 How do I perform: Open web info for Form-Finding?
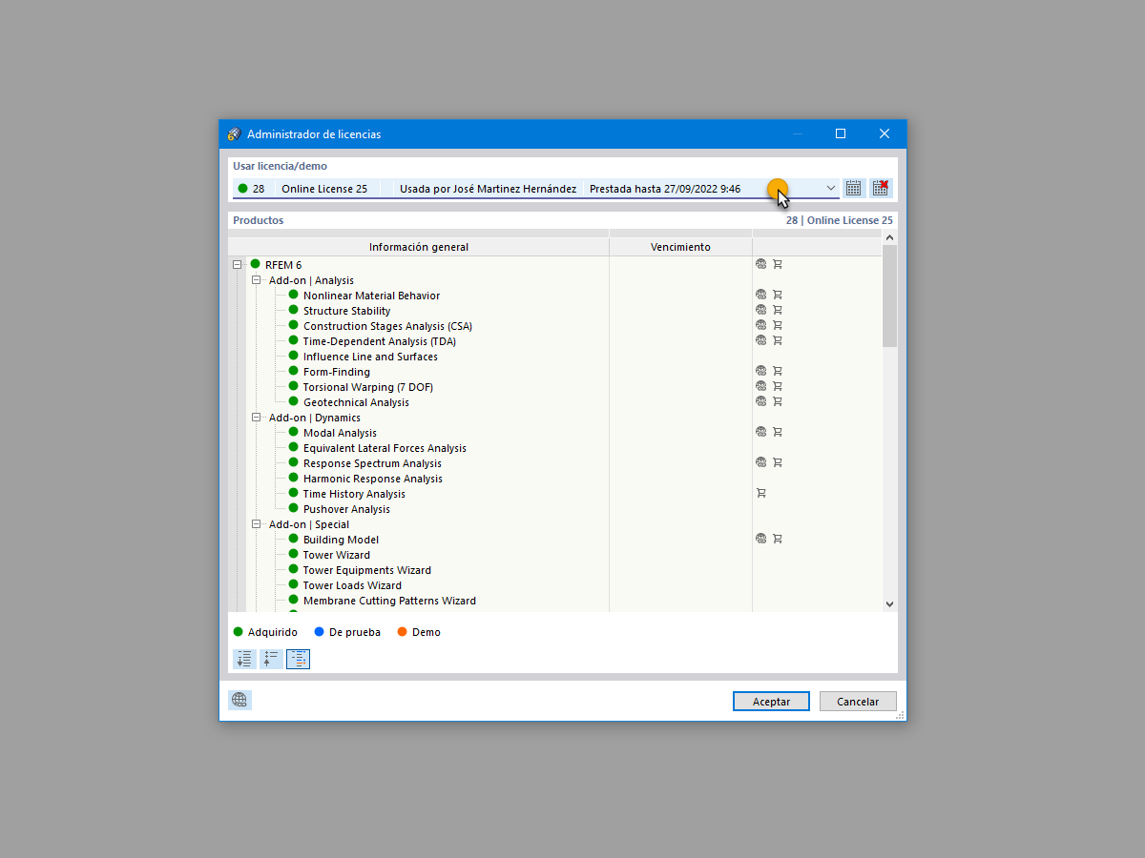(x=760, y=371)
